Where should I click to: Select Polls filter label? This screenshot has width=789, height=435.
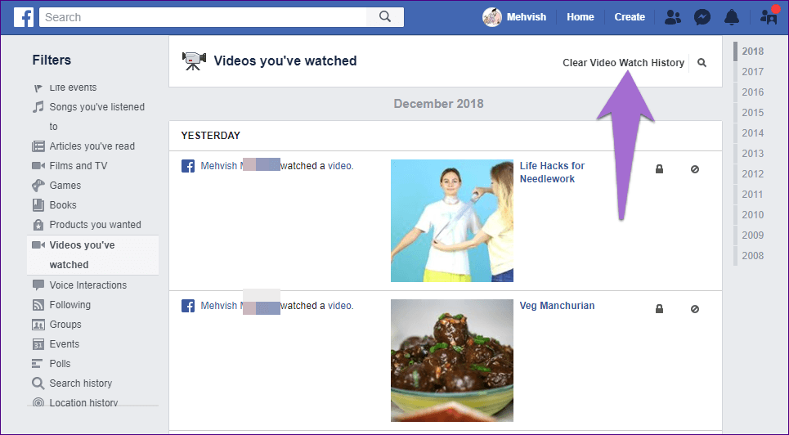pos(60,364)
